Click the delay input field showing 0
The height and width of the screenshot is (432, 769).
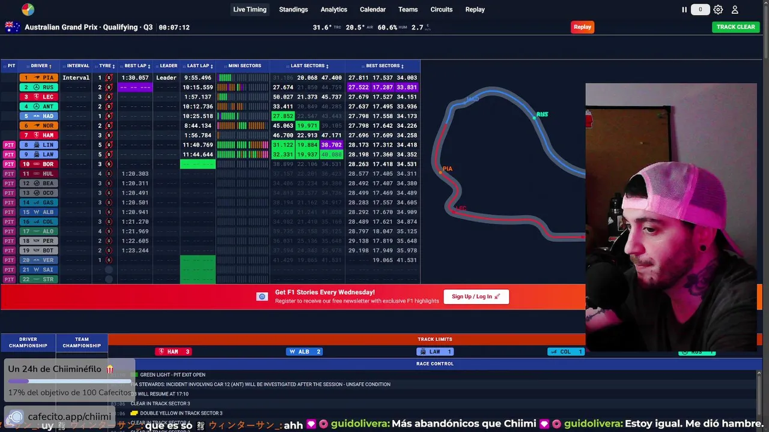pyautogui.click(x=700, y=10)
